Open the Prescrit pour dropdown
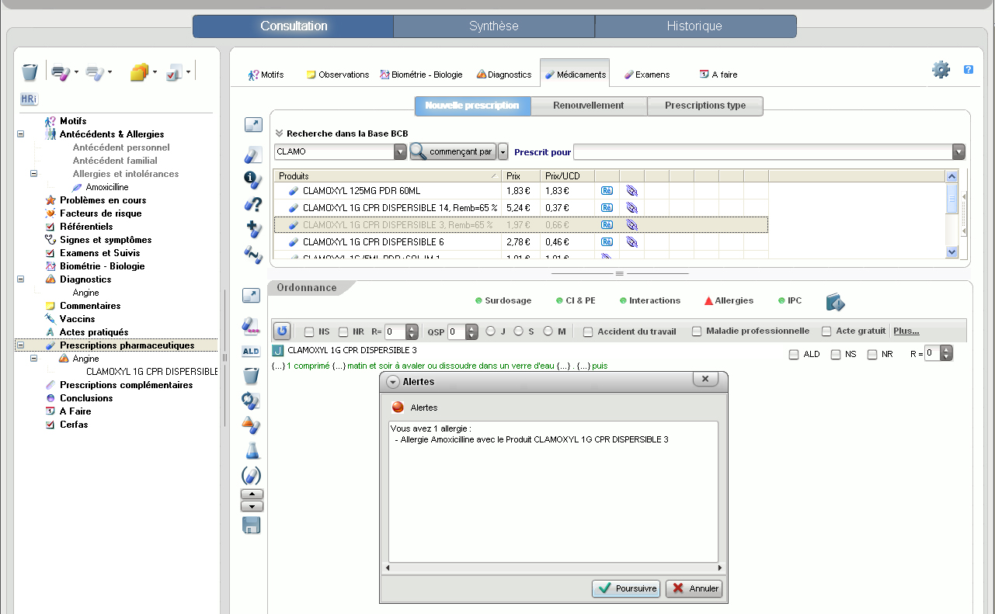Image resolution: width=995 pixels, height=614 pixels. click(958, 152)
